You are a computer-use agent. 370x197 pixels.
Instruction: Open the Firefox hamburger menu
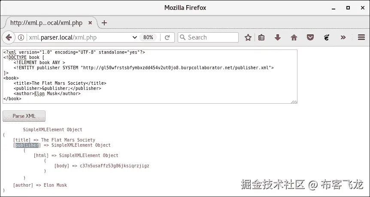tap(361, 37)
